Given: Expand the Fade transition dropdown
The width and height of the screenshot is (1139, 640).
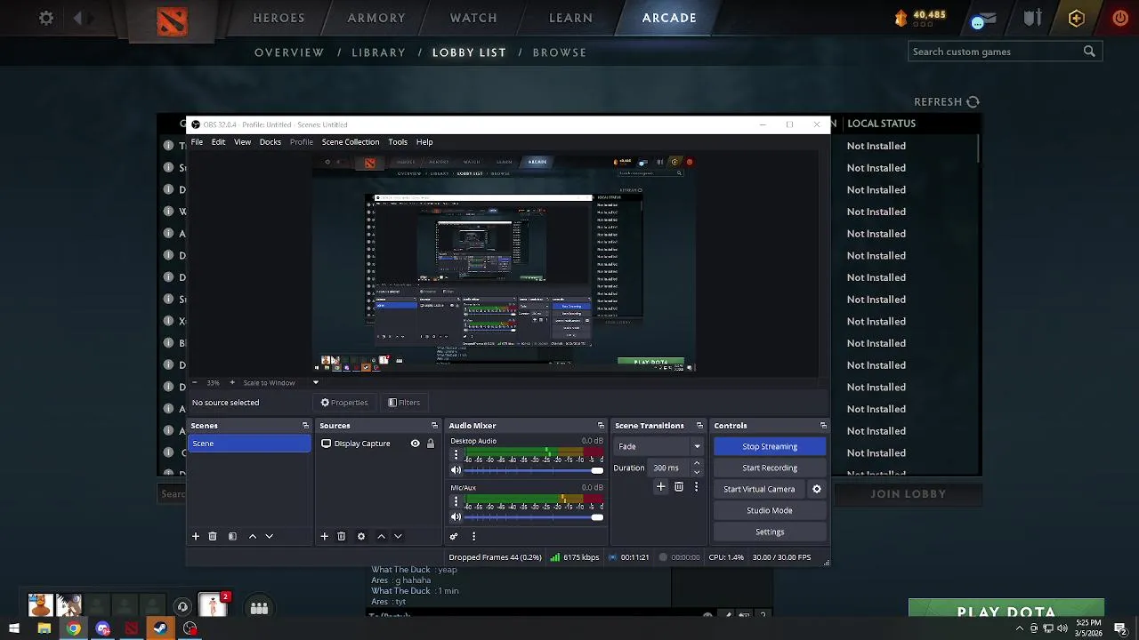Looking at the screenshot, I should tap(697, 446).
